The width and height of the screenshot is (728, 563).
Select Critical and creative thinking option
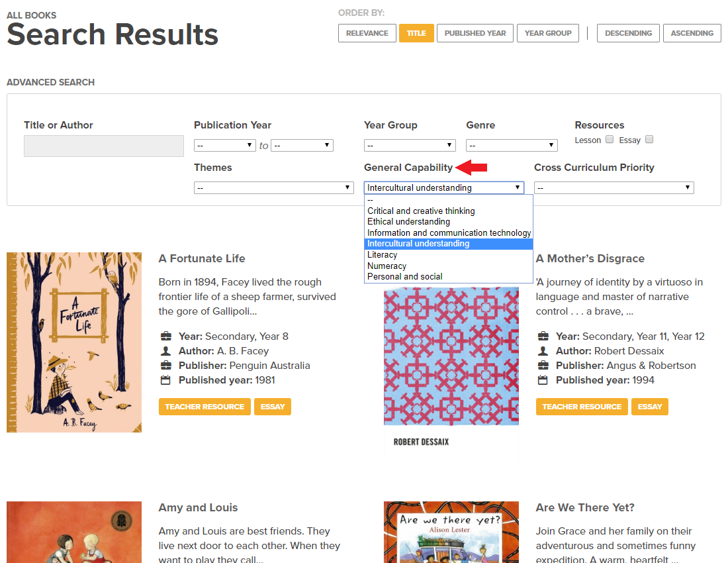point(449,211)
